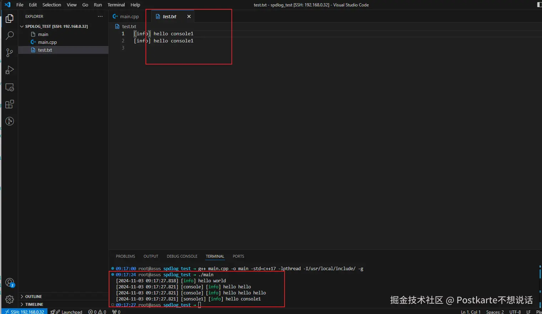Switch to the OUTPUT panel tab

point(151,256)
